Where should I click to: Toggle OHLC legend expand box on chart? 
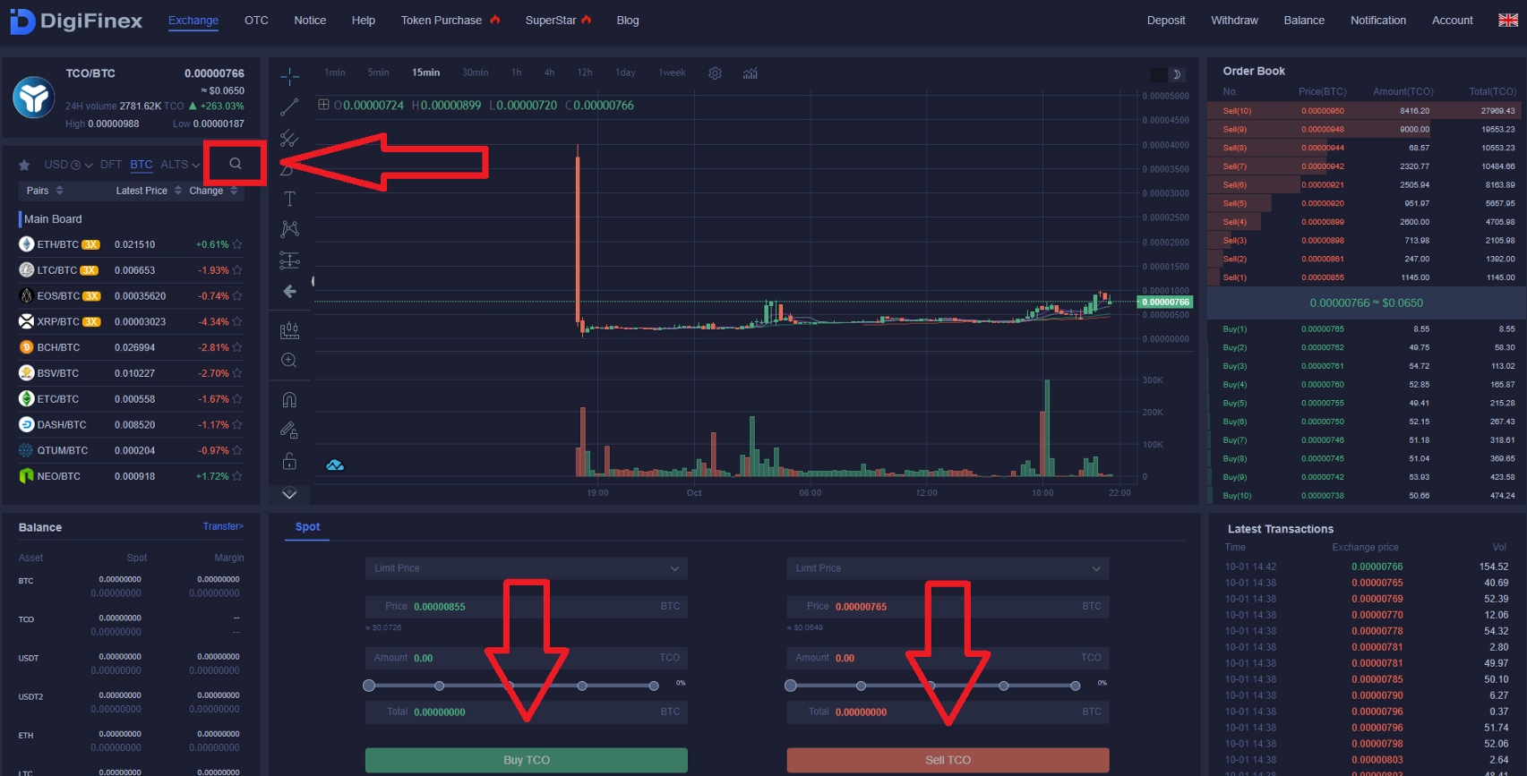323,105
